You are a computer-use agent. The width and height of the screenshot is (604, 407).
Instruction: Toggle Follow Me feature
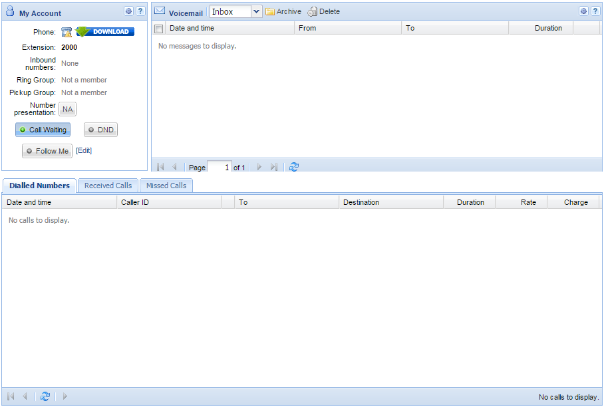coord(47,151)
